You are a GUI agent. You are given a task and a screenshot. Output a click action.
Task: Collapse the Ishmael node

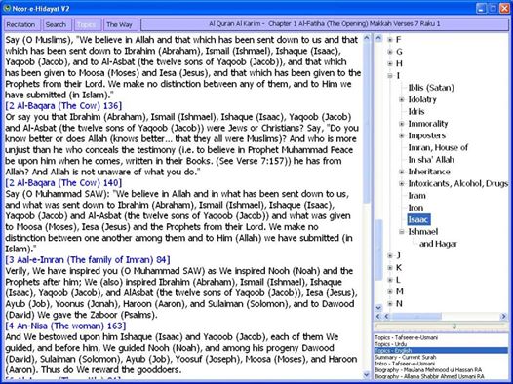click(402, 232)
